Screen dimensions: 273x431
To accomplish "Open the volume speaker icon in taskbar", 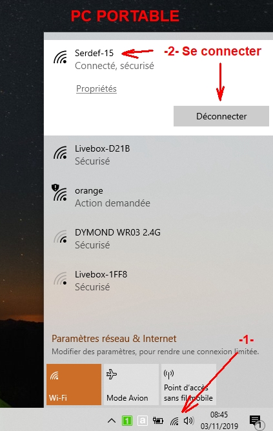I will [188, 420].
